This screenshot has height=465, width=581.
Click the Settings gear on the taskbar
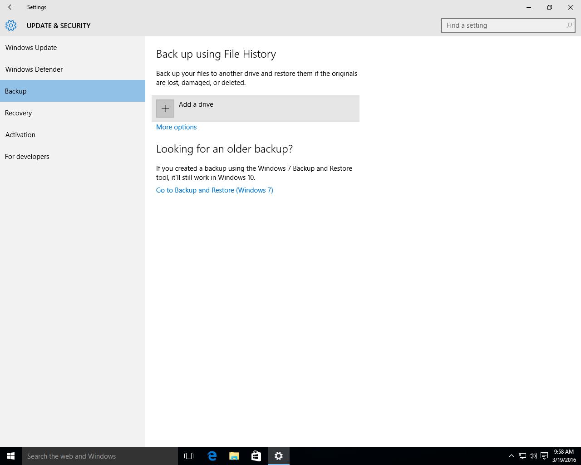coord(279,456)
